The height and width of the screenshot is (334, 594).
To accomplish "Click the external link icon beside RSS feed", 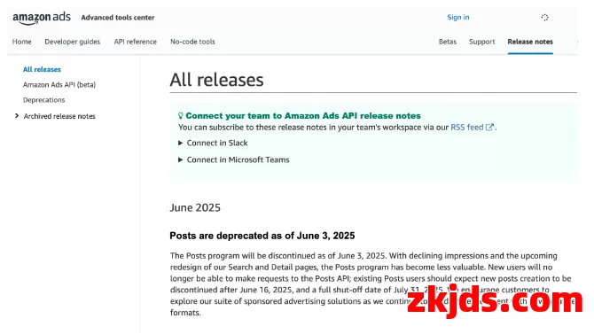I will [489, 128].
